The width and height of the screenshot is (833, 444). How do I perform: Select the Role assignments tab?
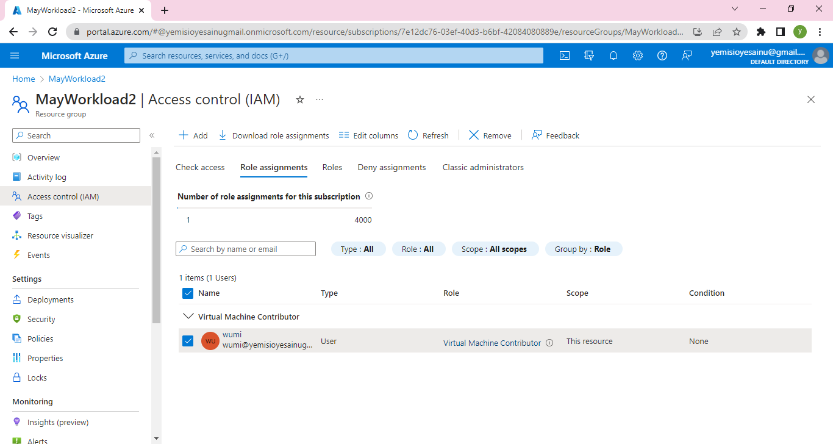click(274, 167)
